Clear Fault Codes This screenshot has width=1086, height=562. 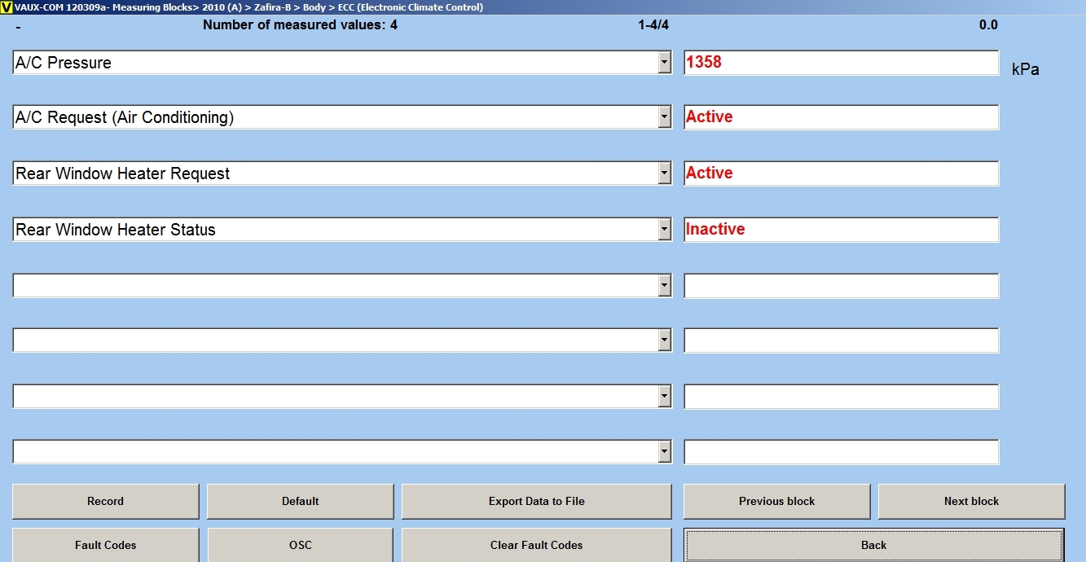(536, 545)
